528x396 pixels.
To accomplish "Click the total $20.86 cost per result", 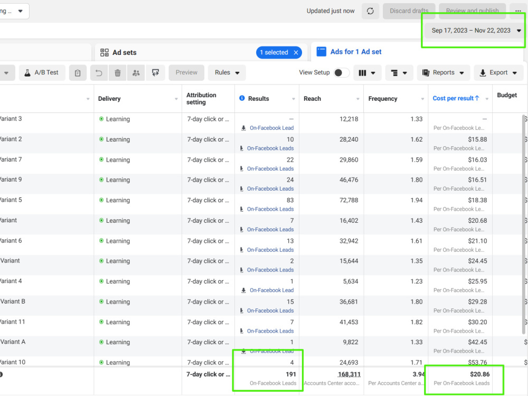I will pyautogui.click(x=479, y=374).
